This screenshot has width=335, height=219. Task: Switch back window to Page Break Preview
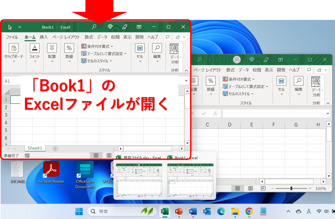(263, 188)
